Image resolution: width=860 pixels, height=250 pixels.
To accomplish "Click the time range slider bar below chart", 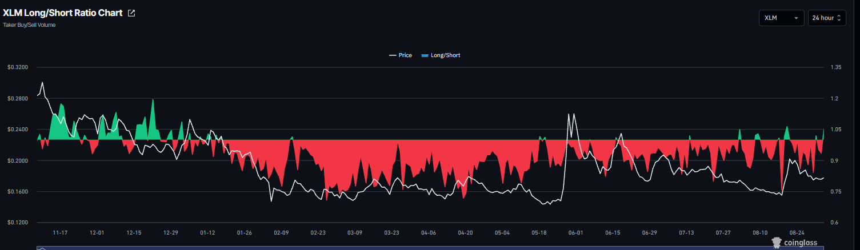I will coord(430,248).
